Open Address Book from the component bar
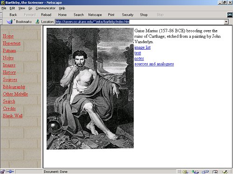Image resolution: width=233 pixels, height=174 pixels. pos(215,172)
